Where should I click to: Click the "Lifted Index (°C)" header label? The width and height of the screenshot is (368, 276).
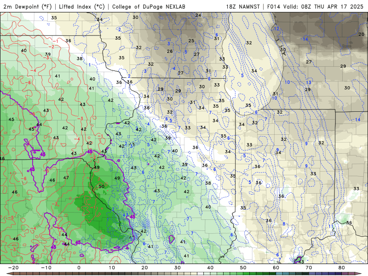82,6
